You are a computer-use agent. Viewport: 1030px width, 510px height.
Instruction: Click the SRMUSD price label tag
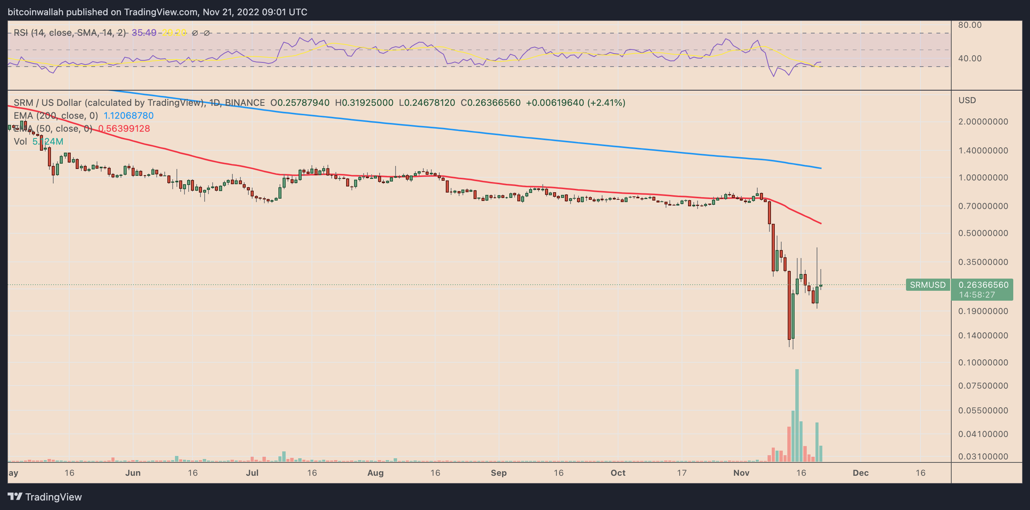point(927,285)
